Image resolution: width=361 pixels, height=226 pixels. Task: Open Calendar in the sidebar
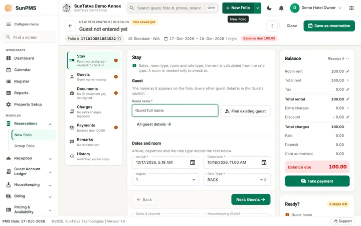pos(29,70)
